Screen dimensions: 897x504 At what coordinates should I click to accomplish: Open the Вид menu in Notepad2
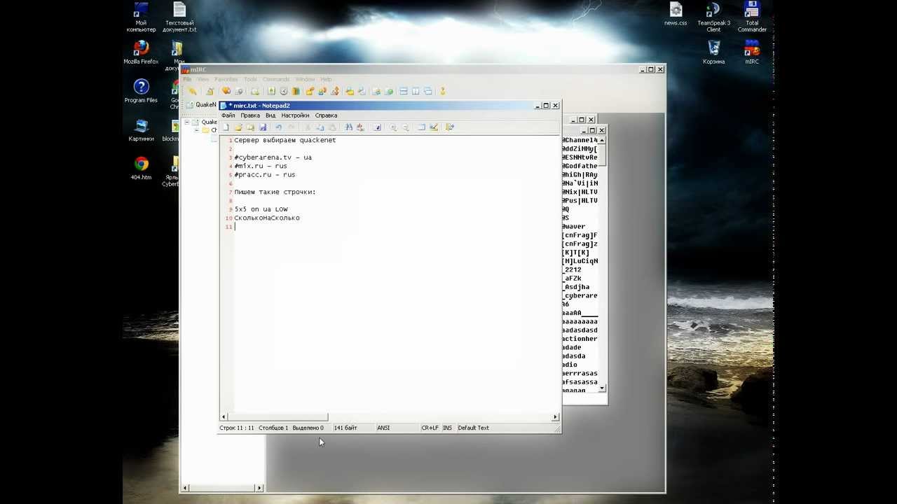pyautogui.click(x=271, y=115)
